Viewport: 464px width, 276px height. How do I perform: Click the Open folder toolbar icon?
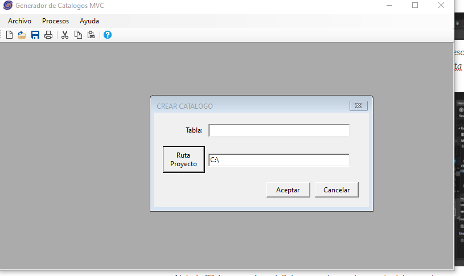pos(22,35)
